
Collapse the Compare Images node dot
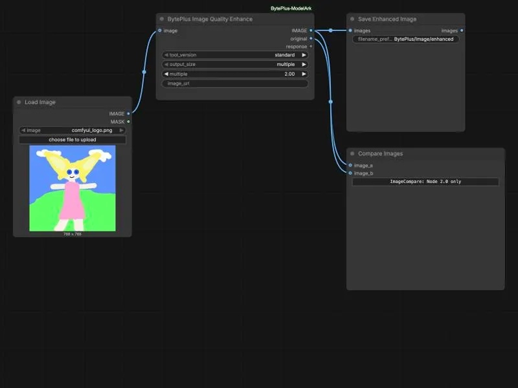tap(352, 154)
